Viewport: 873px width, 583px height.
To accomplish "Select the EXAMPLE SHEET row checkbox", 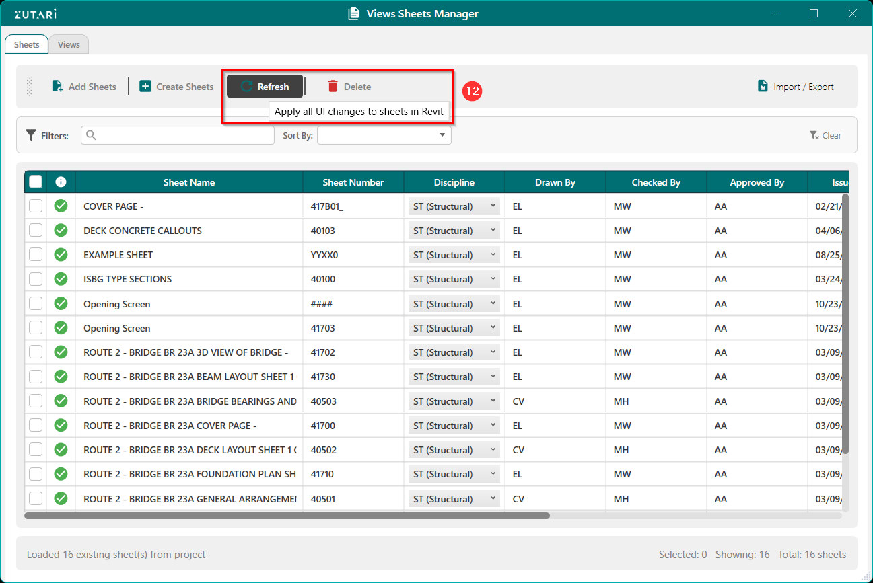I will pyautogui.click(x=36, y=255).
